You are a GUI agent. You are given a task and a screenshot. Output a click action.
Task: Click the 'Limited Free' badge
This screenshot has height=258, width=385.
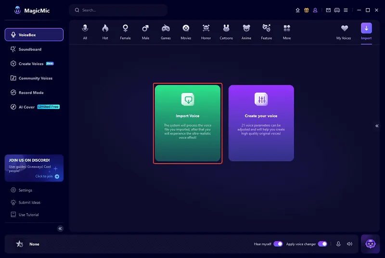pos(49,107)
